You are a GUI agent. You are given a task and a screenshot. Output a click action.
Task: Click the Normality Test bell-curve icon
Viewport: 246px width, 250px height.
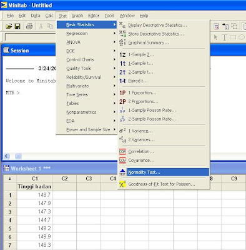tap(122, 172)
